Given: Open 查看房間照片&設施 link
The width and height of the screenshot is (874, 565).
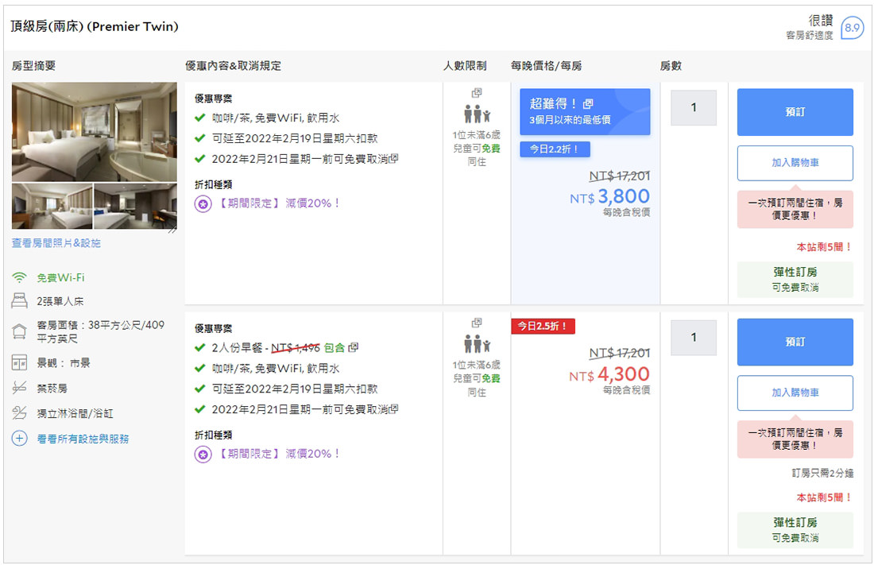Looking at the screenshot, I should (56, 243).
